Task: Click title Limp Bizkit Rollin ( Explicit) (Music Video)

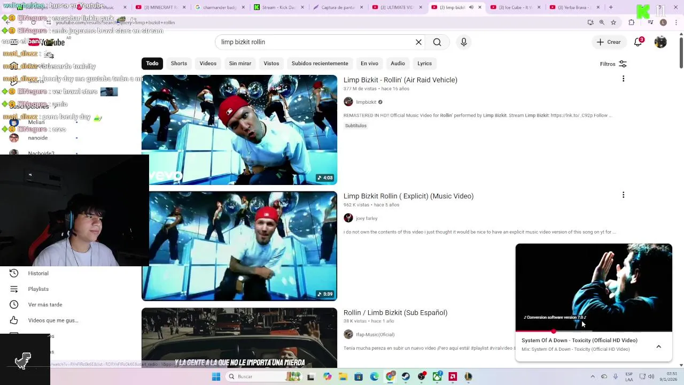Action: [x=408, y=196]
